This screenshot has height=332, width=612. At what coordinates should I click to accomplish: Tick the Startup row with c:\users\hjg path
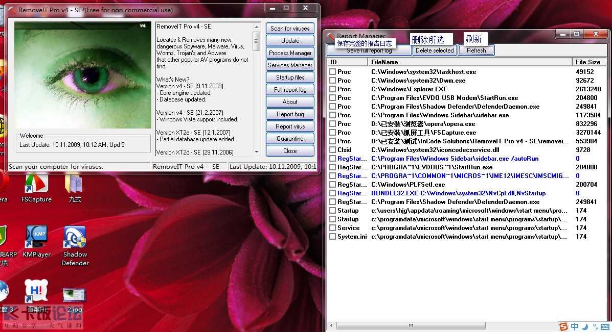(332, 211)
